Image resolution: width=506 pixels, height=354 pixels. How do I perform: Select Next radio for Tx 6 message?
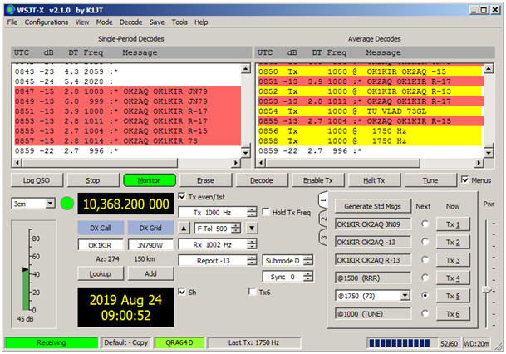point(425,313)
